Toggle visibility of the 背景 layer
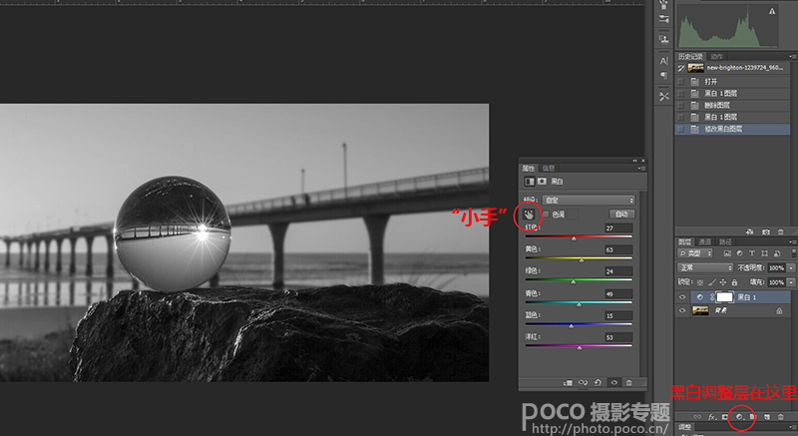Viewport: 798px width, 436px height. point(683,311)
